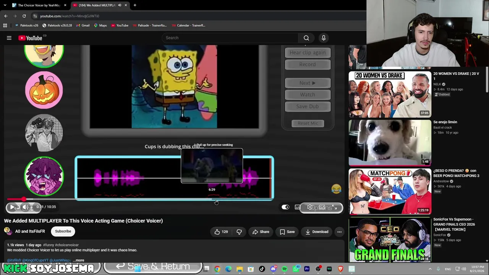Open the Chrome apps grid
489x275 pixels.
(5, 26)
